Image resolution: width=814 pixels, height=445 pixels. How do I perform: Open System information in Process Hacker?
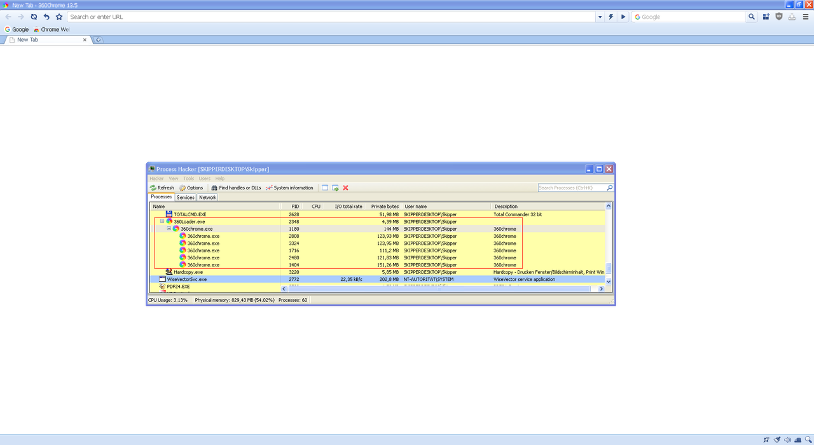pyautogui.click(x=289, y=188)
